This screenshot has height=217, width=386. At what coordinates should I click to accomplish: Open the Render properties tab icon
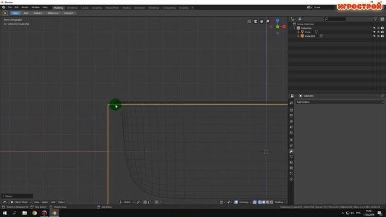[291, 110]
